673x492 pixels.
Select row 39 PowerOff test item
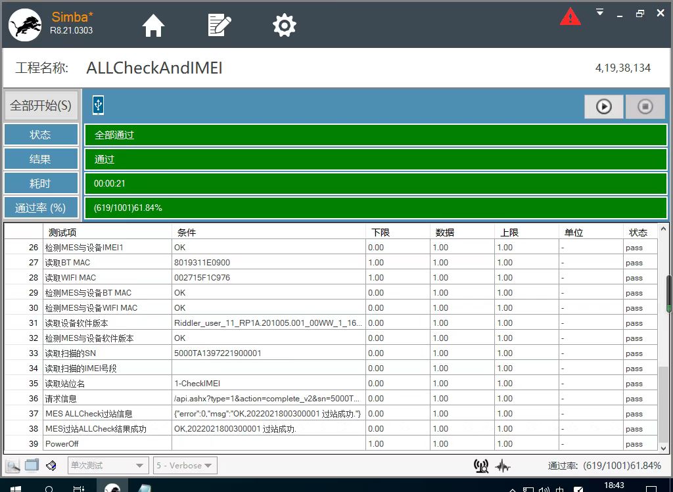[105, 444]
